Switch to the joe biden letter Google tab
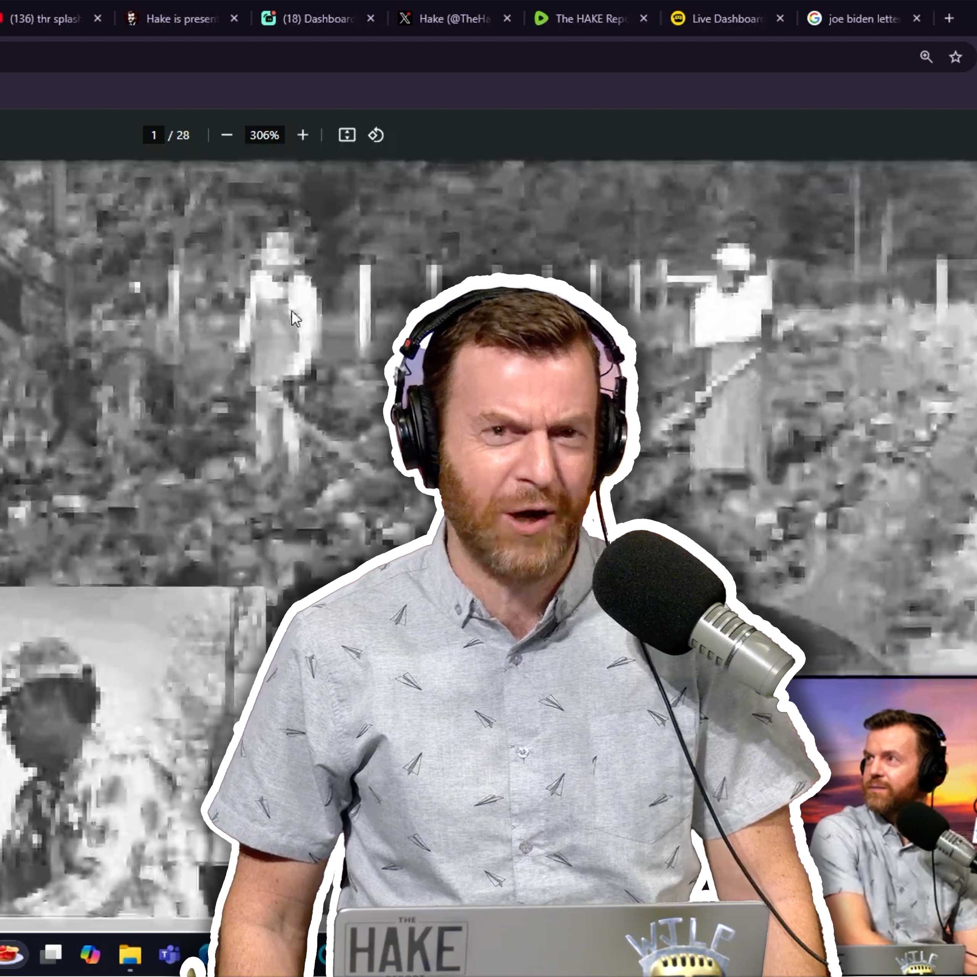Screen dimensions: 977x977 click(864, 19)
